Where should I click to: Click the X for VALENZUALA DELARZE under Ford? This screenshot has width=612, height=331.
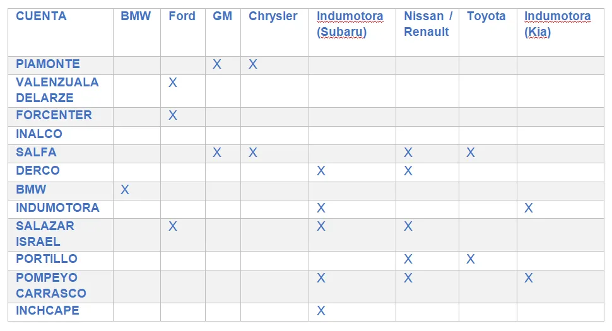tap(173, 83)
